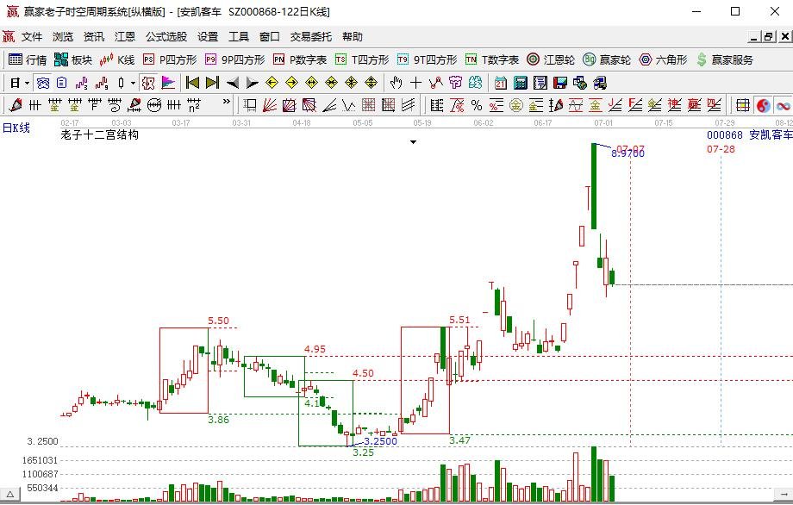Open the 江恩轮 Gann wheel
This screenshot has height=505, width=793.
551,59
